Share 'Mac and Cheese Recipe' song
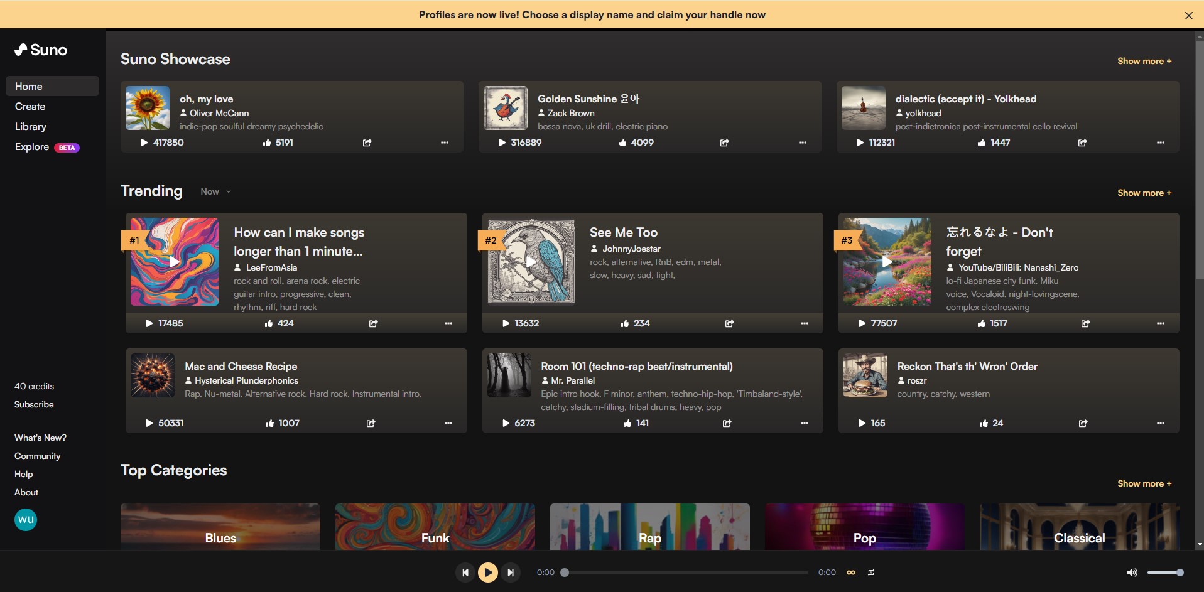Viewport: 1204px width, 592px height. pos(371,423)
